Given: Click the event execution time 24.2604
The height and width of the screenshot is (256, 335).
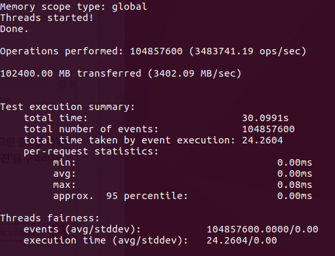Looking at the screenshot, I should point(262,140).
